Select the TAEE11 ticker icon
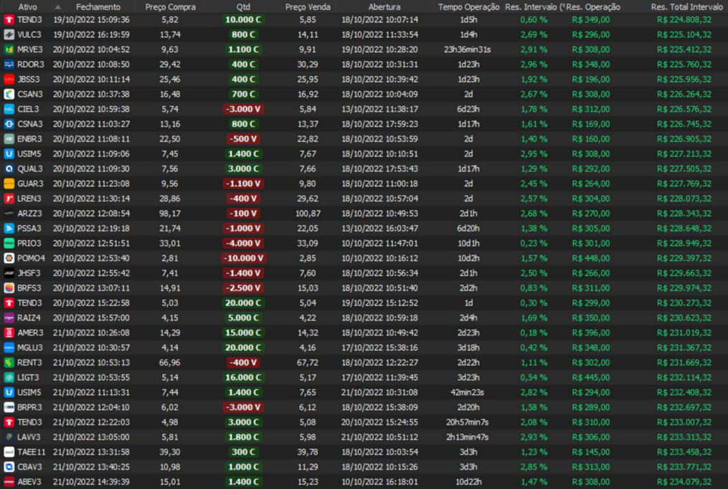 (x=9, y=452)
